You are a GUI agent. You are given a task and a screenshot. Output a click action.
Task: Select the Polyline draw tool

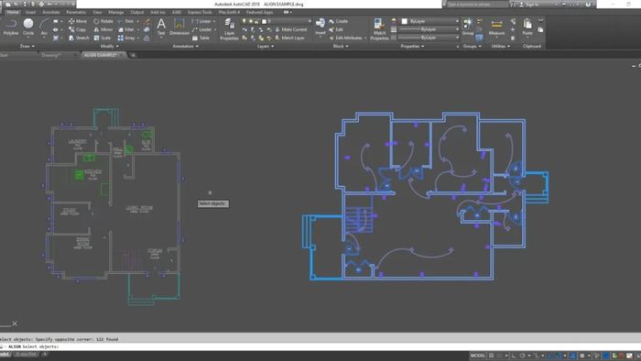coord(11,27)
